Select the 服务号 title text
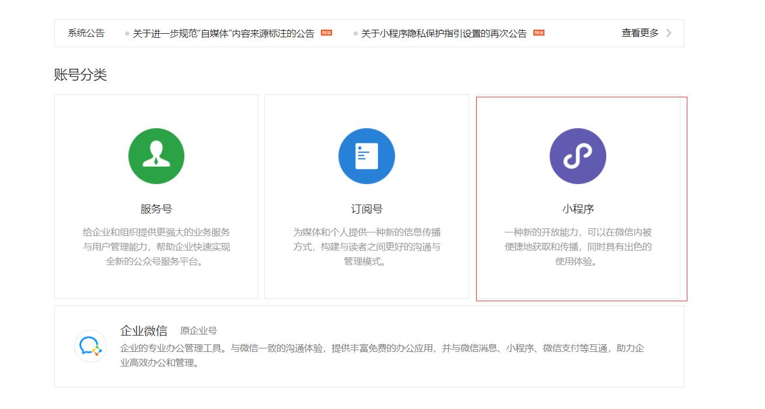The width and height of the screenshot is (765, 409). [156, 209]
